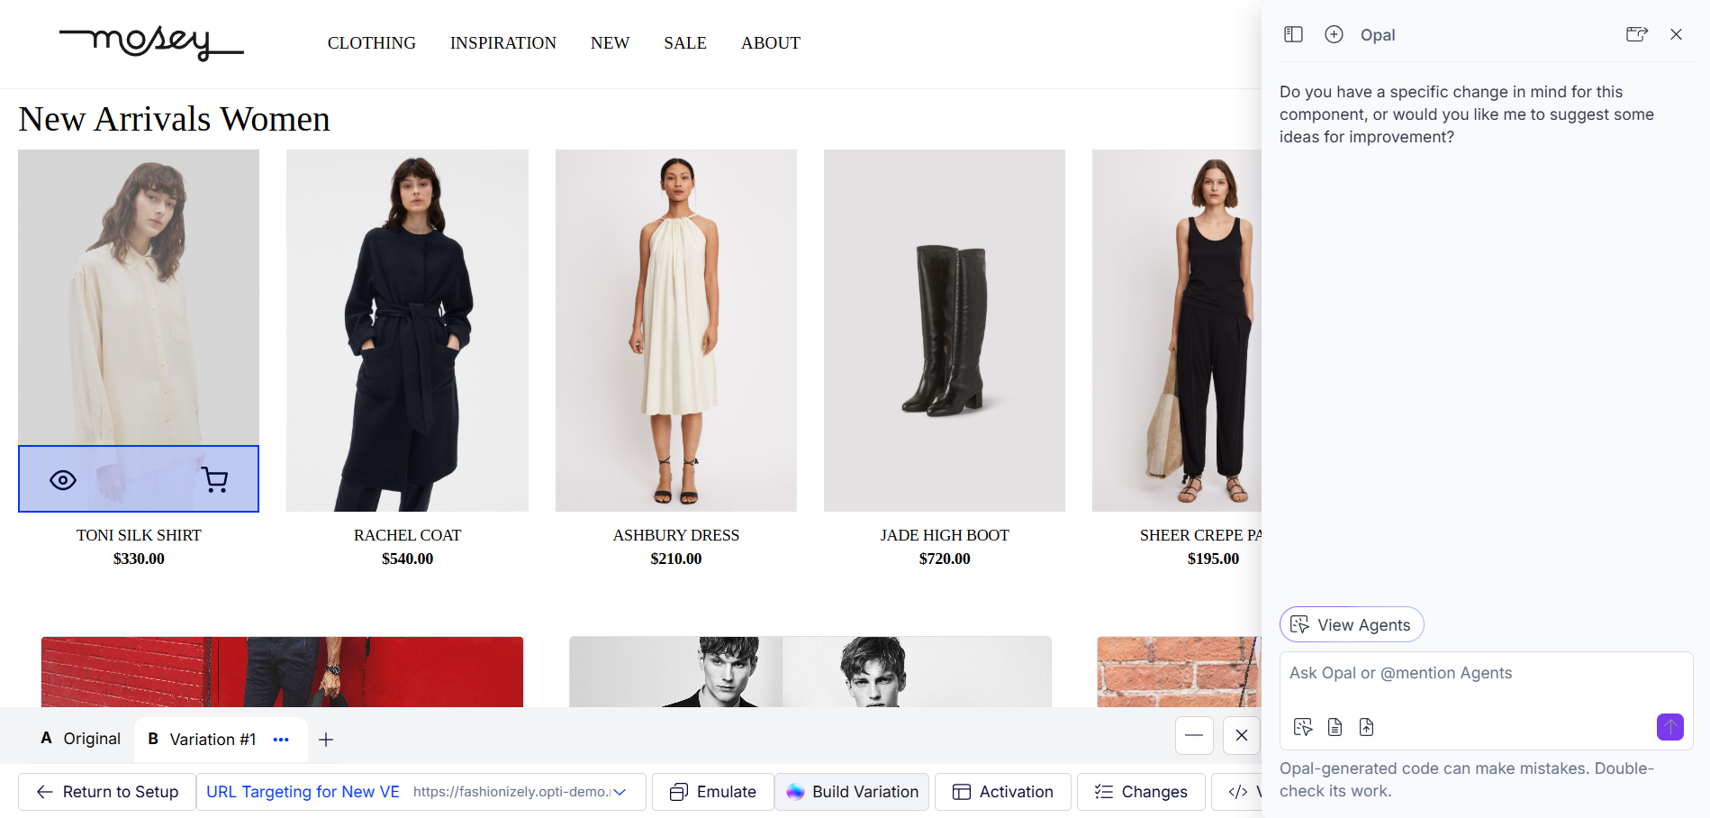Click the Ask Opal chat input field
1710x818 pixels.
(x=1484, y=674)
